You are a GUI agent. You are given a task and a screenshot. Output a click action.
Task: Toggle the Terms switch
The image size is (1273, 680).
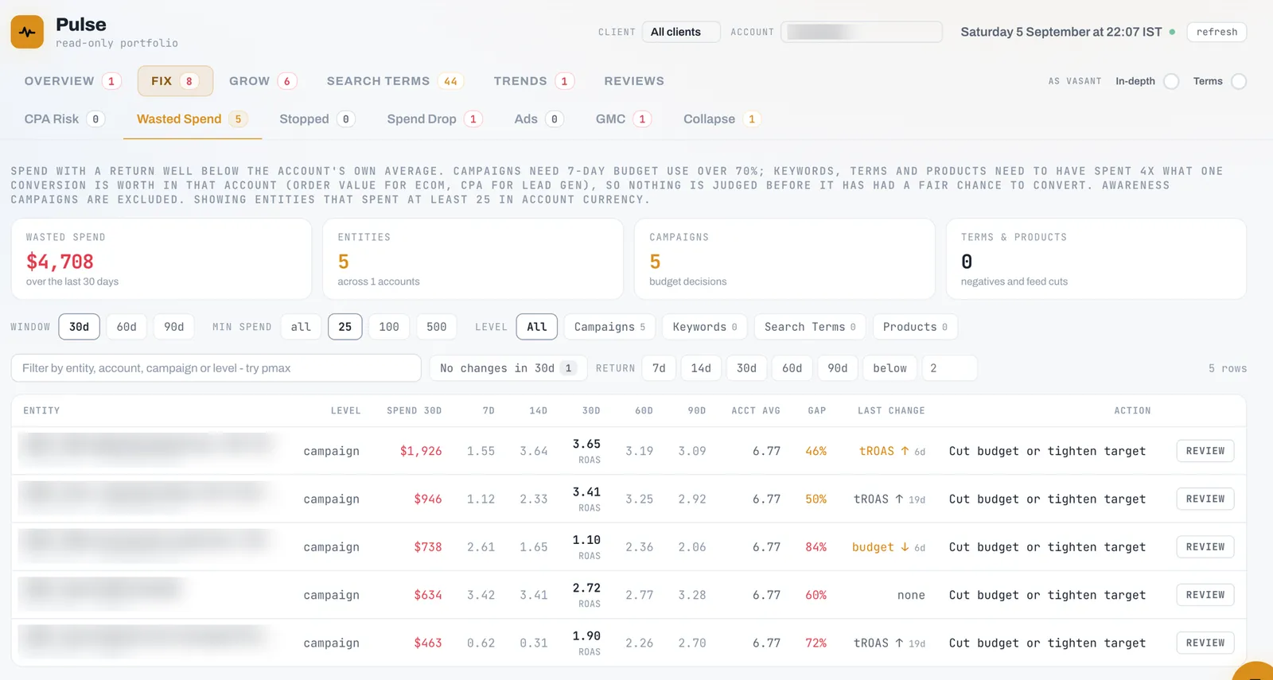point(1239,81)
